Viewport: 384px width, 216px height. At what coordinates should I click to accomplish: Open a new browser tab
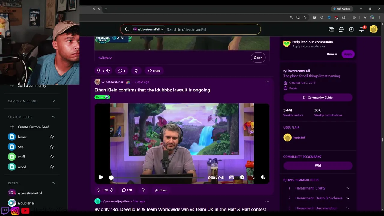click(x=106, y=9)
